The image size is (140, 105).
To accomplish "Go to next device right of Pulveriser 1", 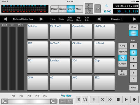I will pos(135,19).
